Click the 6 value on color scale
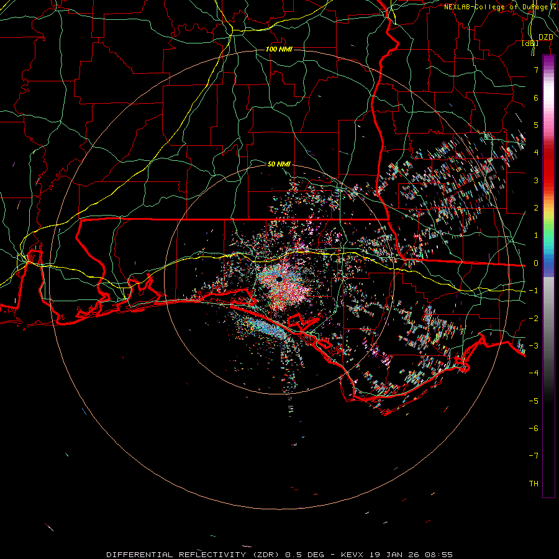559x559 pixels. 536,98
